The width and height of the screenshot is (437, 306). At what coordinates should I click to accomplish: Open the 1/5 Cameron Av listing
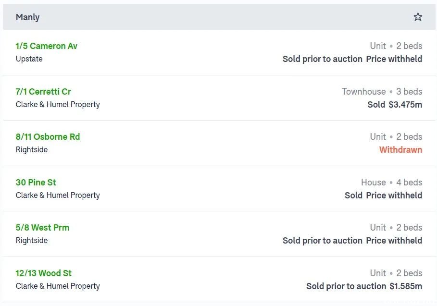[x=46, y=46]
